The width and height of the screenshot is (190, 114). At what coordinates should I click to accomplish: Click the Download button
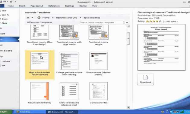pyautogui.click(x=146, y=79)
